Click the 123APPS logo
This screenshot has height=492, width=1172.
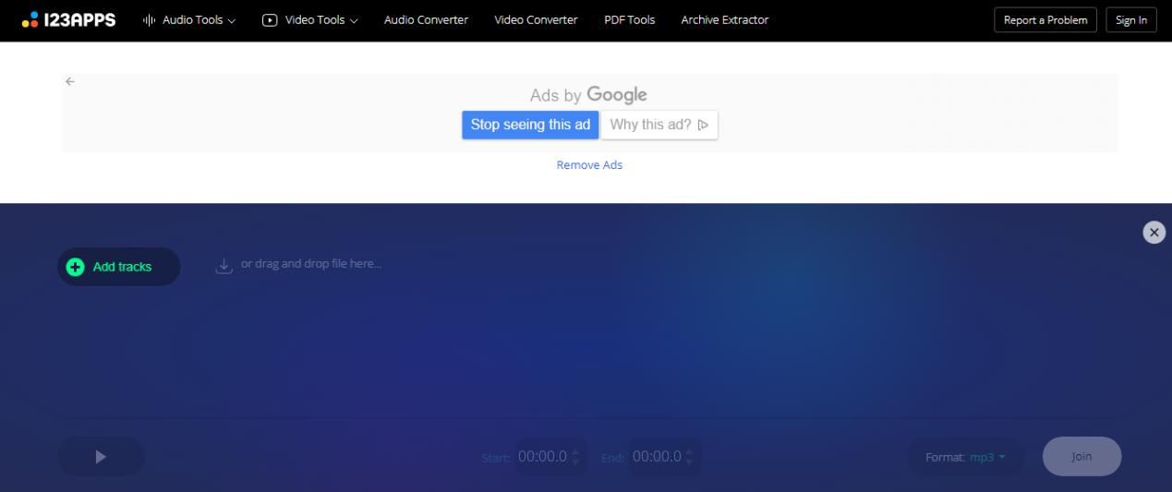(x=69, y=19)
